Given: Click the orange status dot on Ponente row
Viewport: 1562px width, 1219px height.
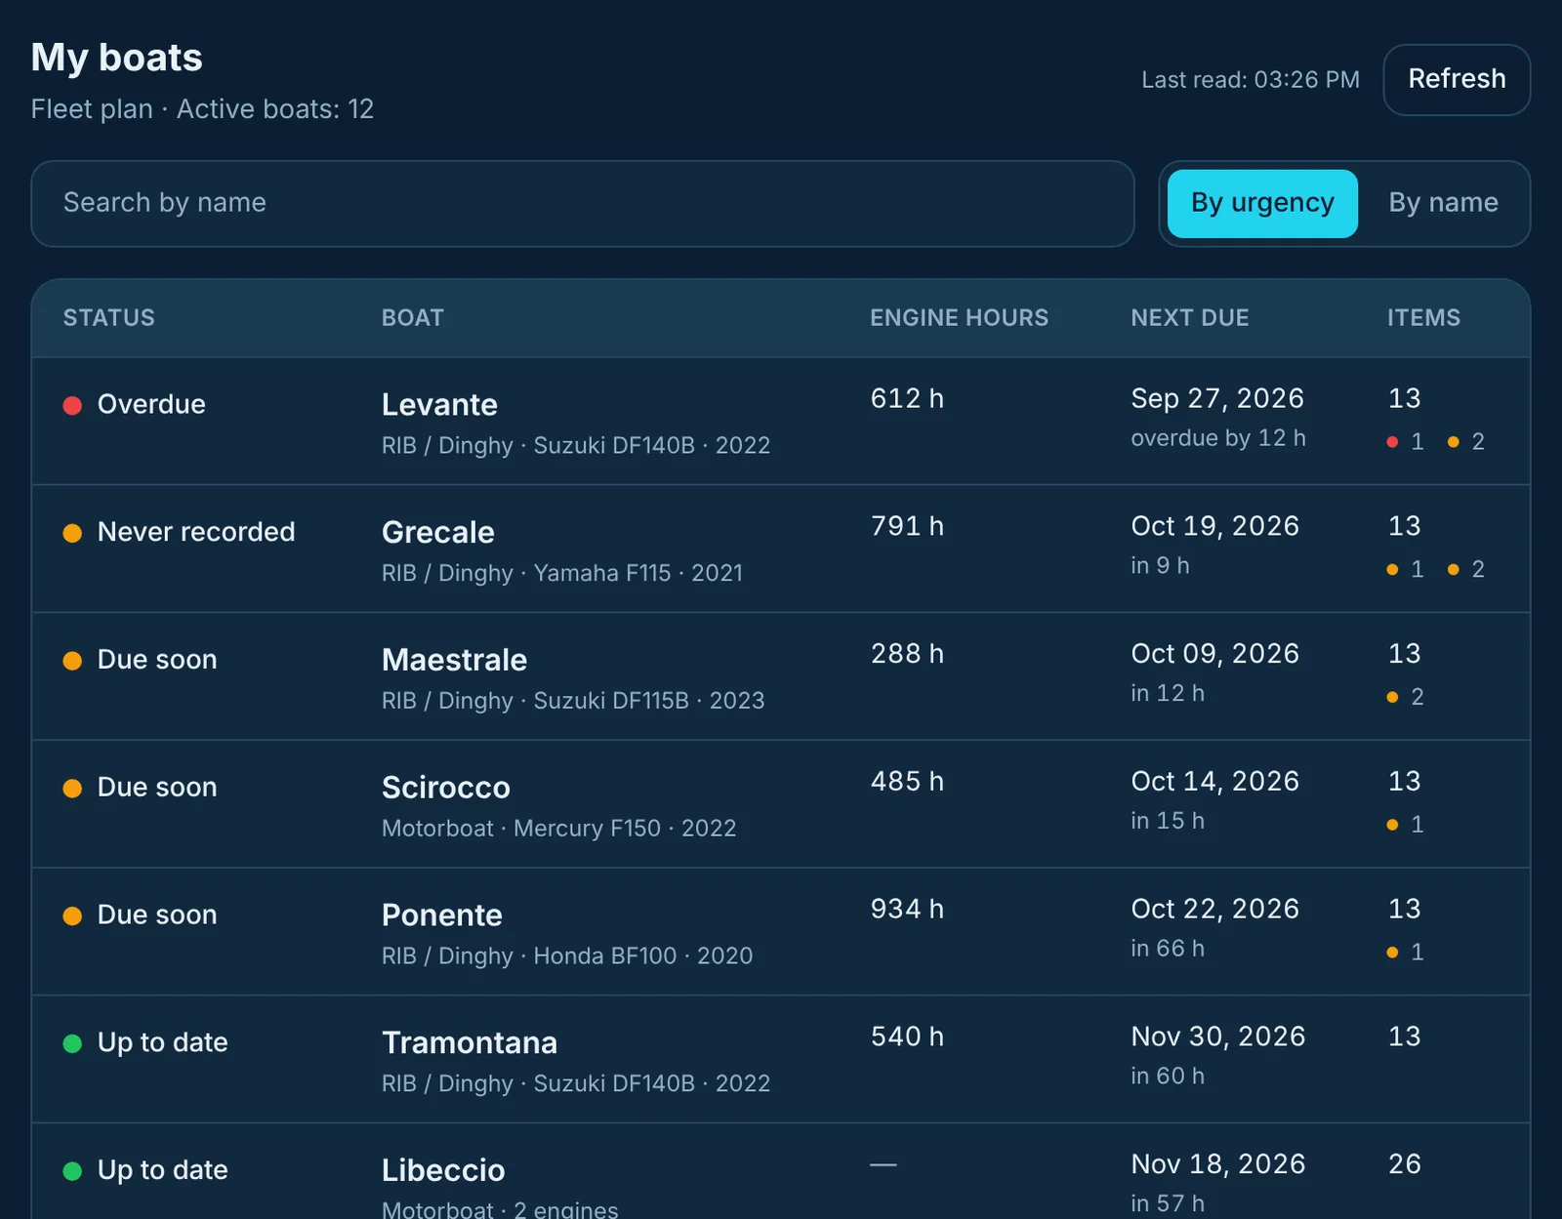Looking at the screenshot, I should pyautogui.click(x=72, y=915).
